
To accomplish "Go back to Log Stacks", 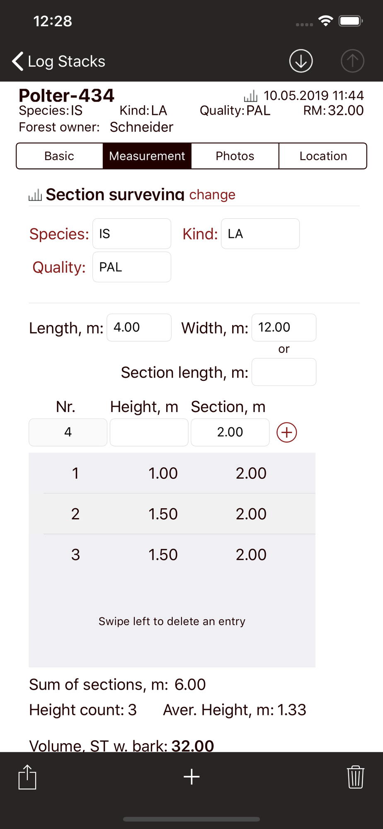I will click(x=58, y=61).
